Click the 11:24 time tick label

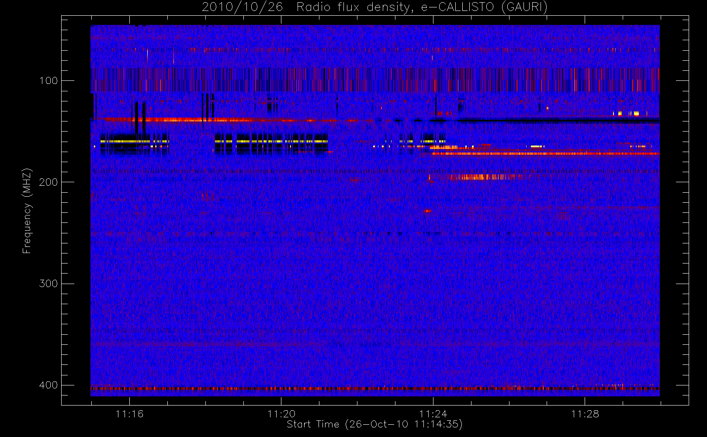(x=433, y=414)
